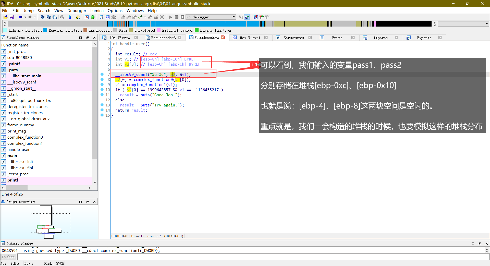The image size is (490, 266).
Task: Undefine an item with the X toolbar icon
Action: (x=162, y=17)
